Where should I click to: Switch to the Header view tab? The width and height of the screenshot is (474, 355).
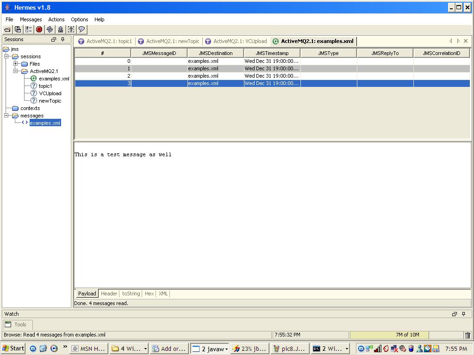coord(109,294)
